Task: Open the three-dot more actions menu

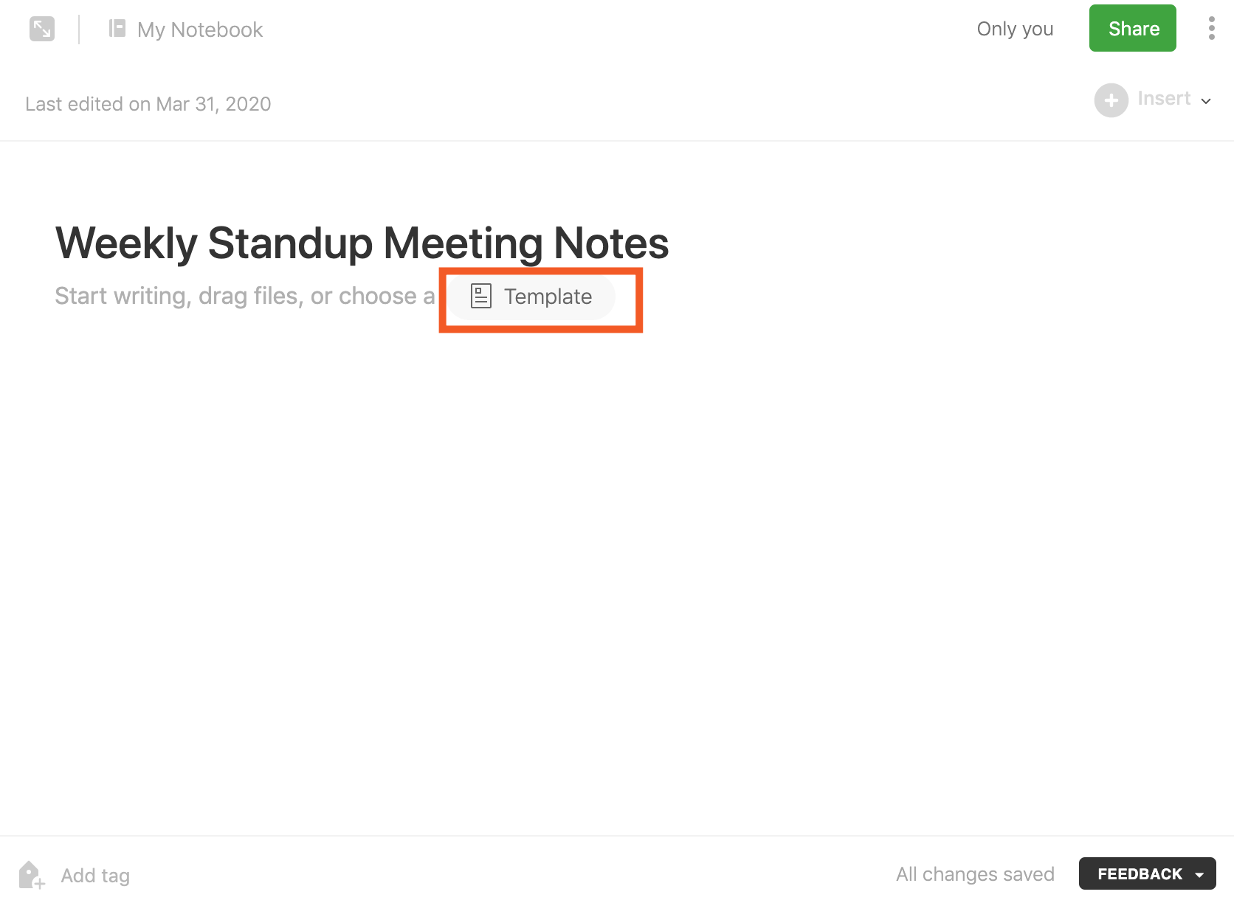Action: (1211, 29)
